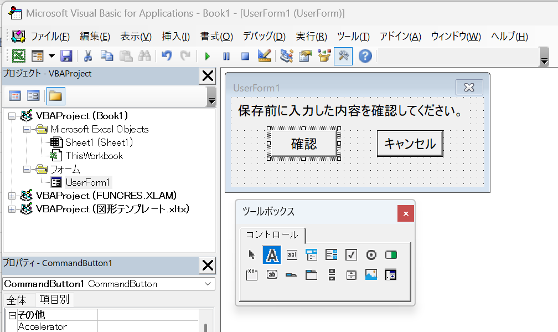Select the pointer tool in Toolbox

[252, 255]
